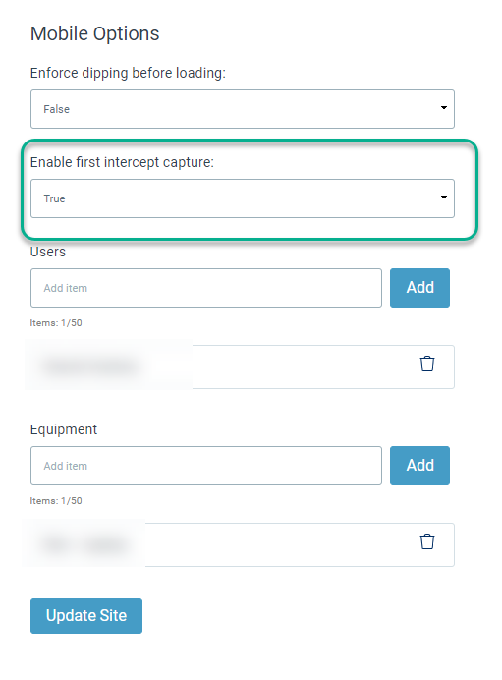Click the Add button beside Equipment field
Viewport: 502px width, 680px height.
pyautogui.click(x=419, y=466)
